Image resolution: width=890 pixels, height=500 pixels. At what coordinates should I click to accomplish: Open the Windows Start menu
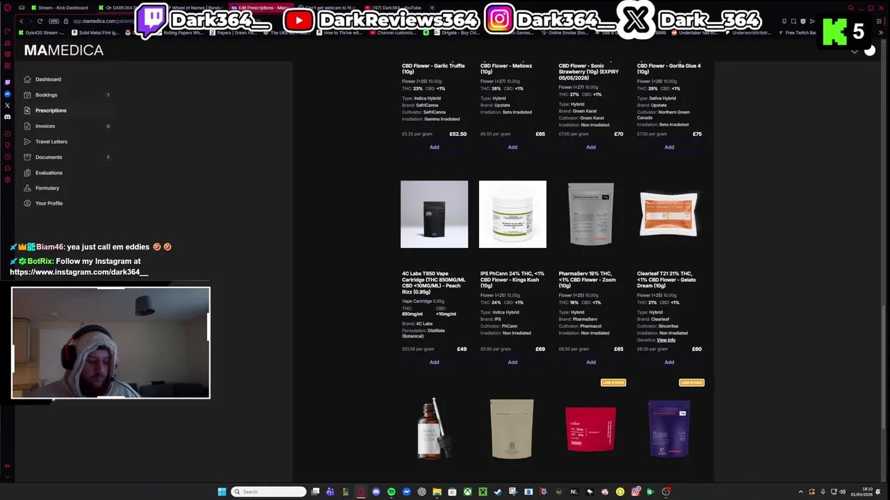tap(222, 492)
